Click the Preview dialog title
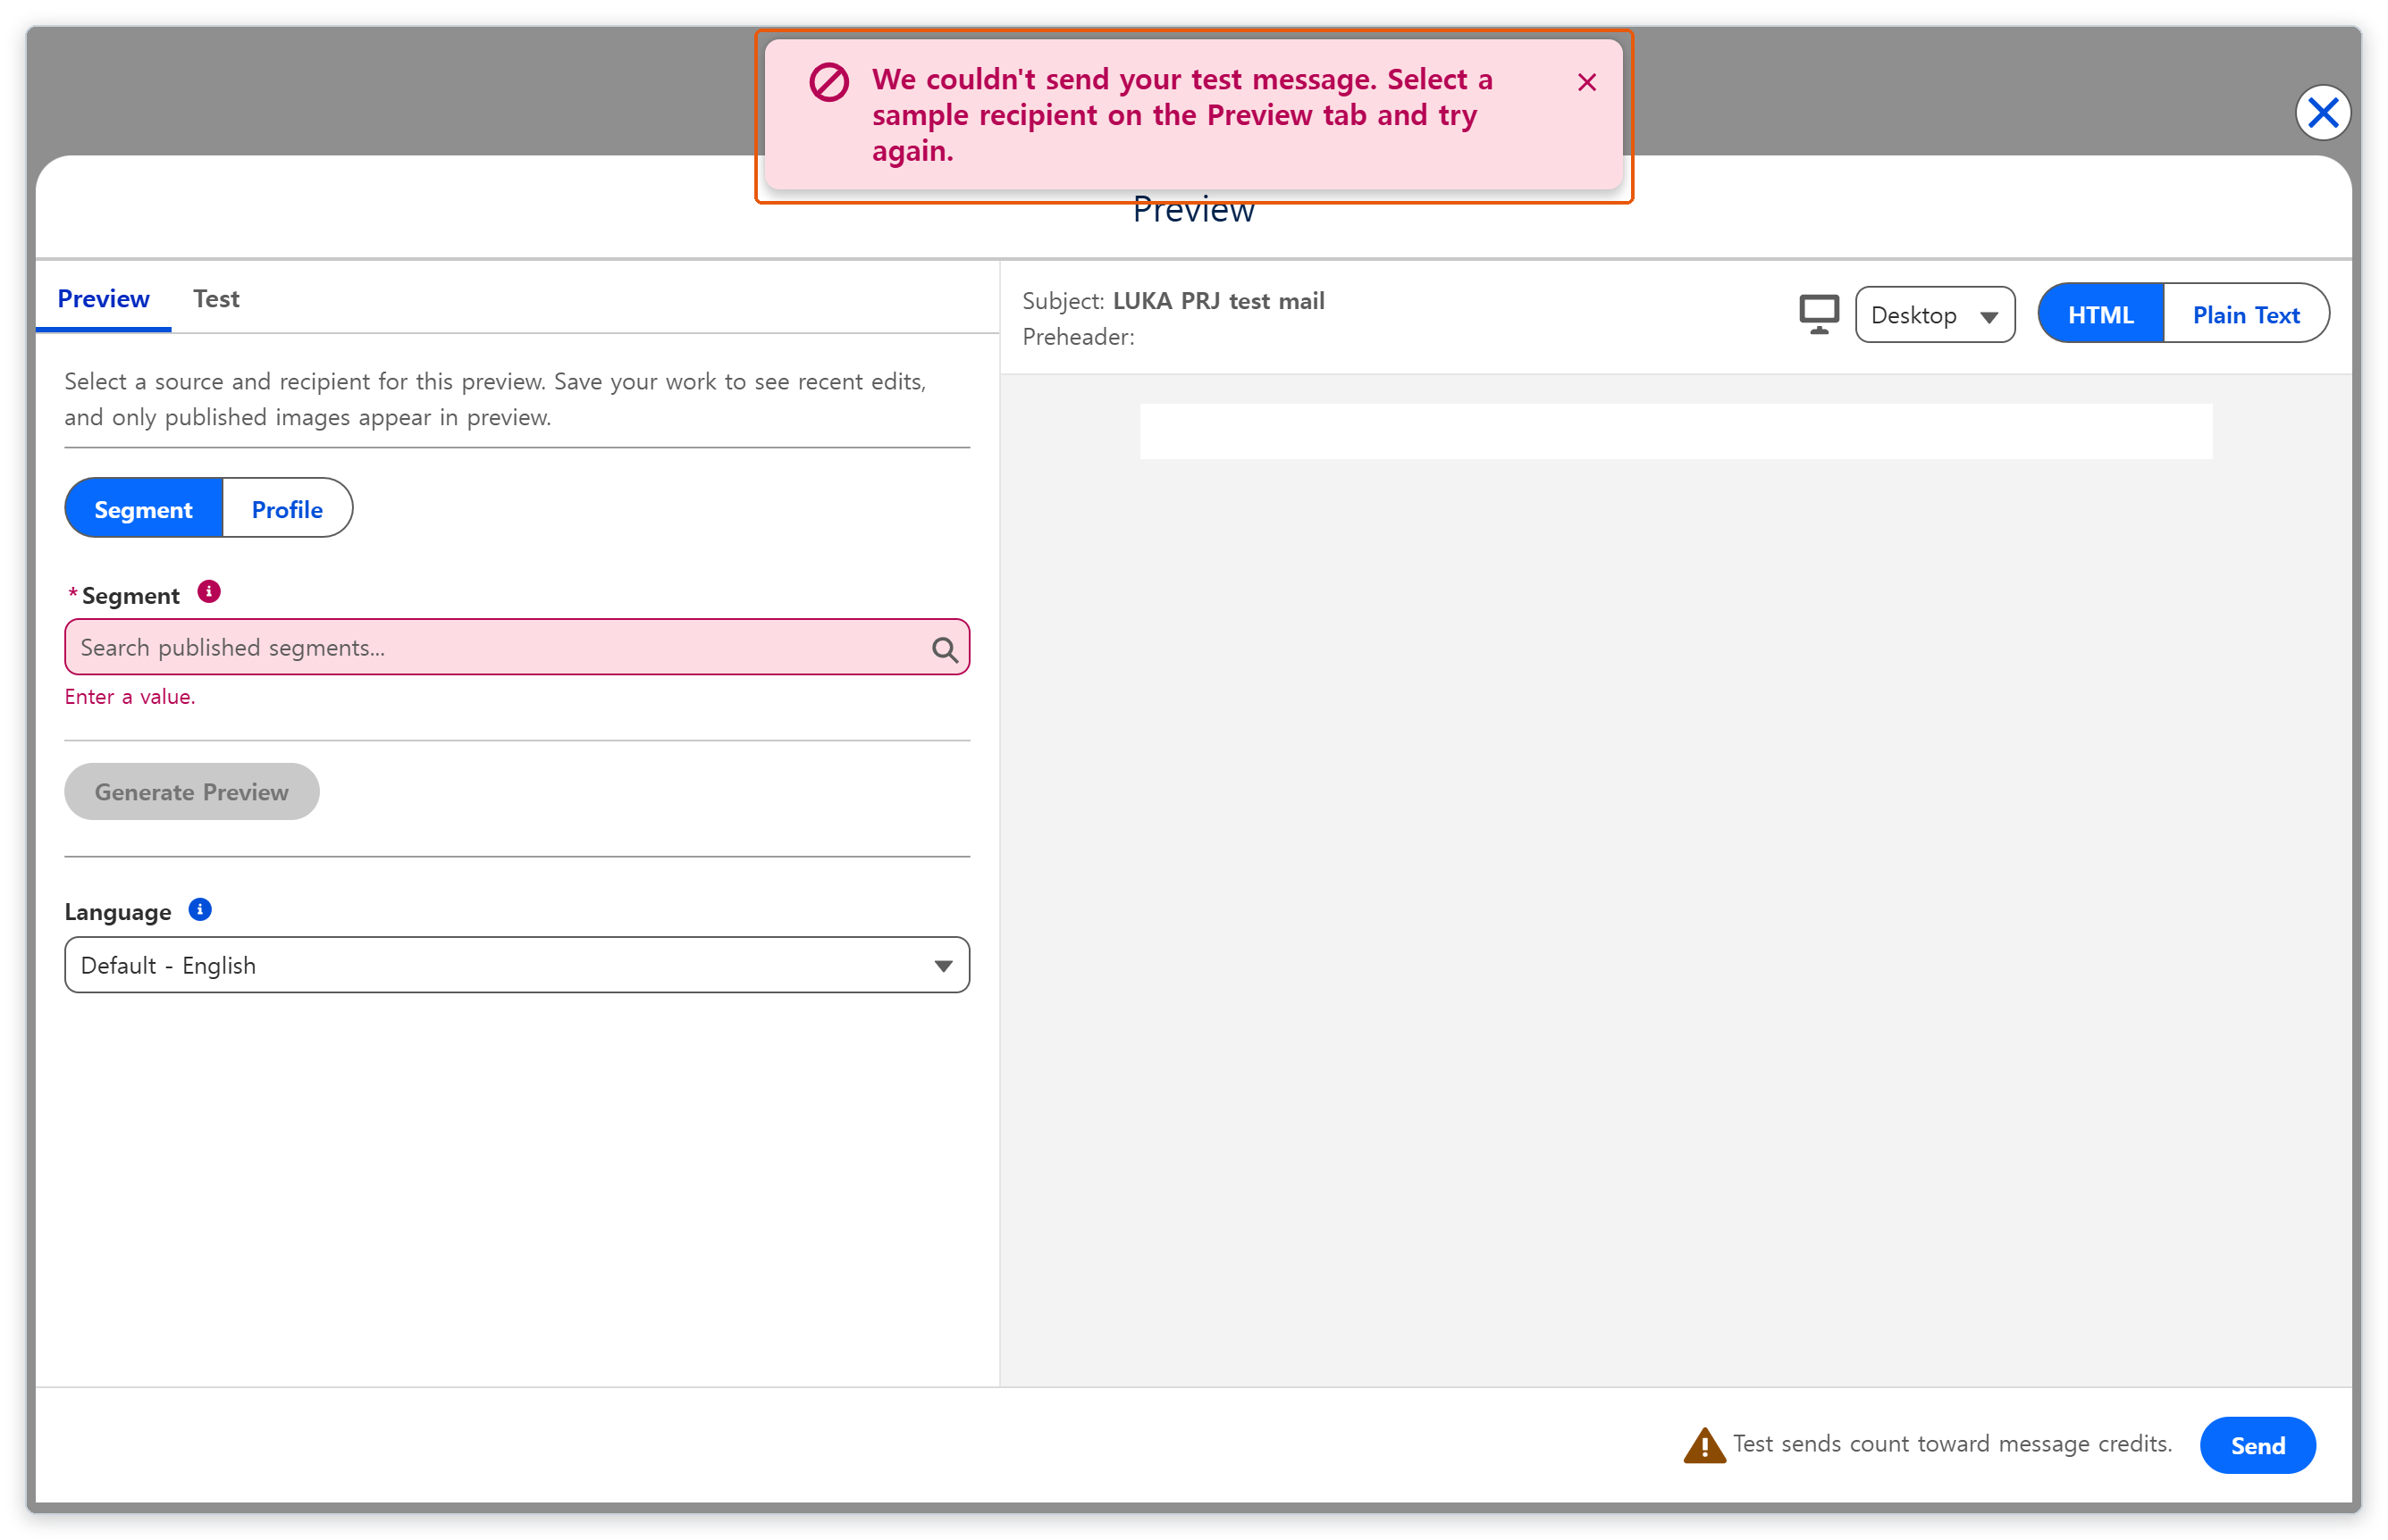The width and height of the screenshot is (2388, 1540). (x=1192, y=211)
